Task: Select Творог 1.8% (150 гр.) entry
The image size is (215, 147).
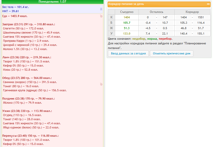Action: pos(27,61)
